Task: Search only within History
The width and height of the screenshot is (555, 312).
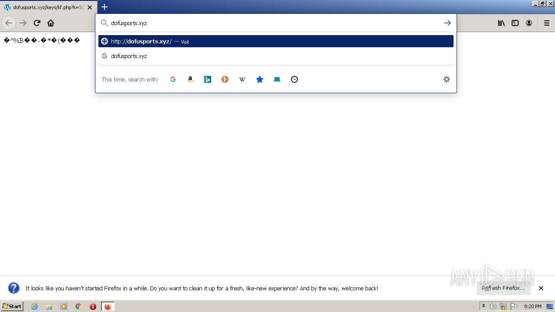Action: point(294,79)
